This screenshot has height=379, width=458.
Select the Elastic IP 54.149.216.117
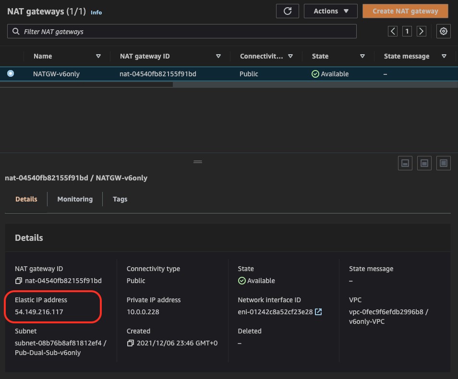[x=39, y=312]
